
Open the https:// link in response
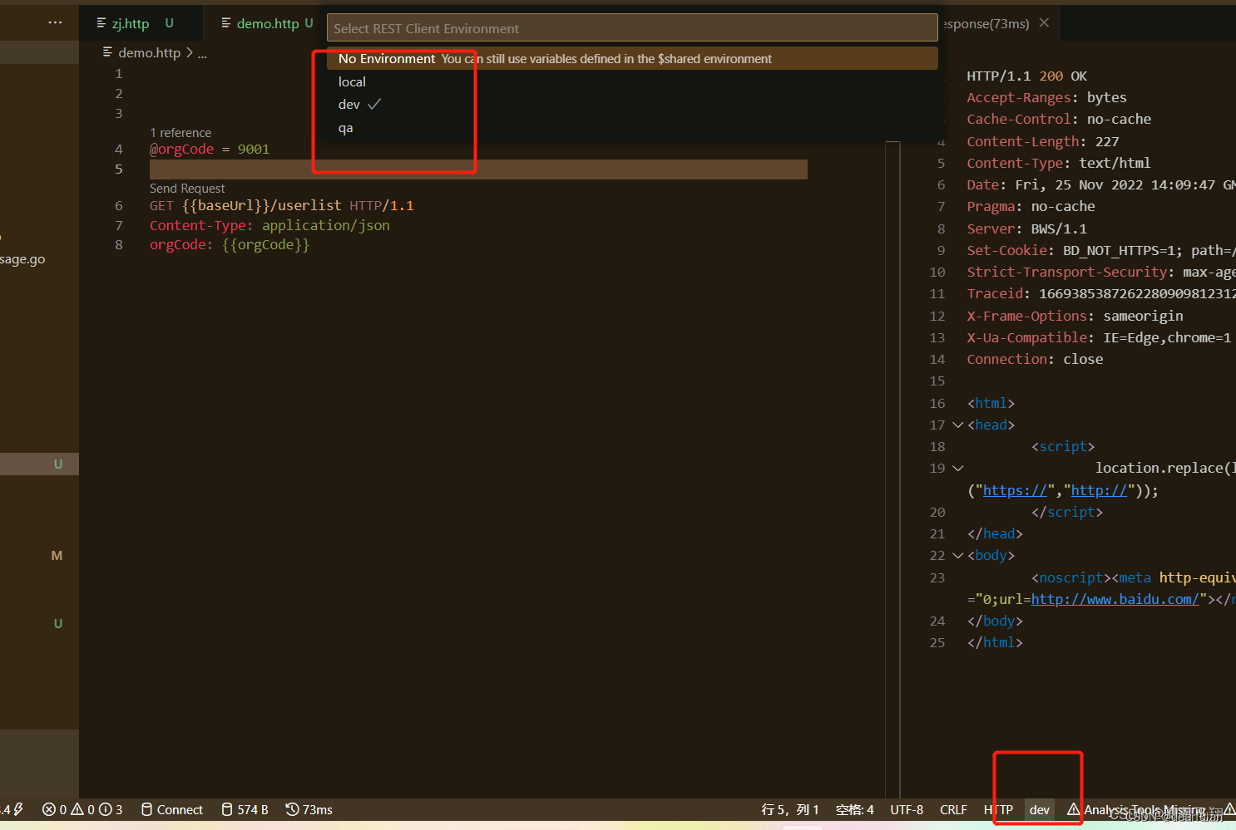click(x=1015, y=490)
